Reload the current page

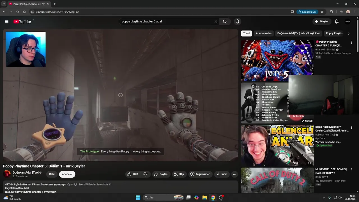(x=17, y=12)
